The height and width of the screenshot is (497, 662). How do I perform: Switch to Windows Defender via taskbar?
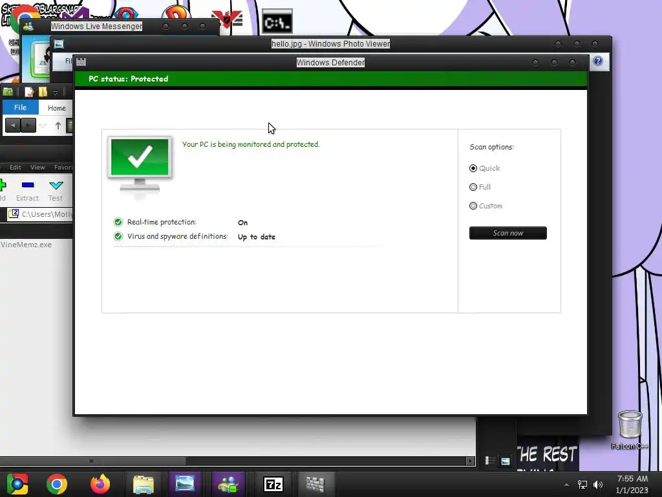[315, 484]
